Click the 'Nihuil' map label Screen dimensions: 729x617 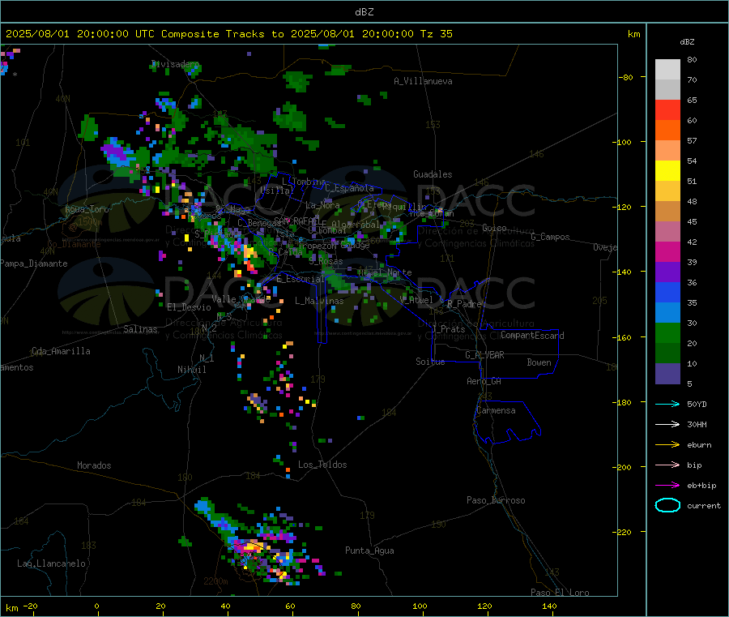(x=192, y=370)
